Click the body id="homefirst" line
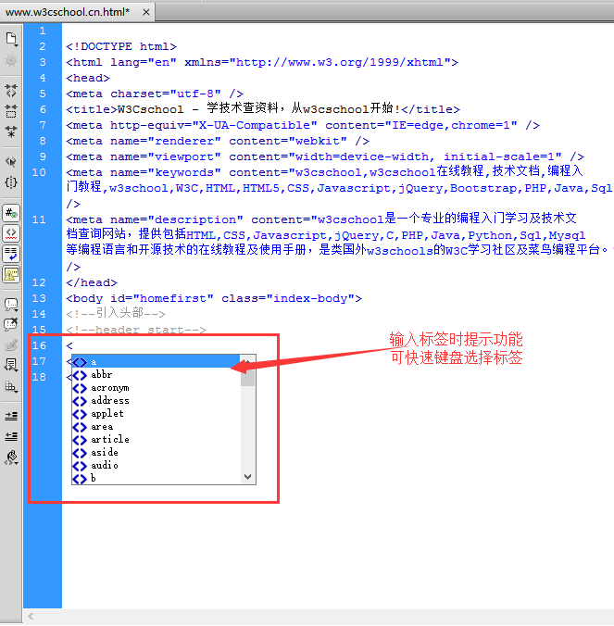The height and width of the screenshot is (626, 614). click(x=214, y=298)
